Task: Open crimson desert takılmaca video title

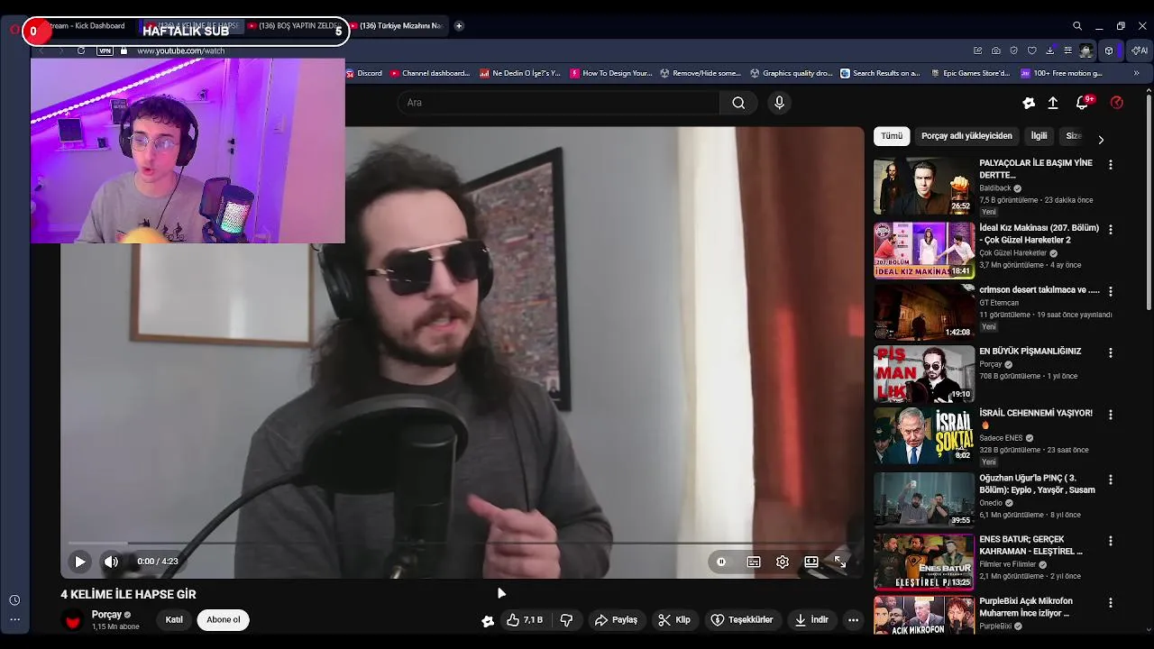Action: click(x=1039, y=290)
